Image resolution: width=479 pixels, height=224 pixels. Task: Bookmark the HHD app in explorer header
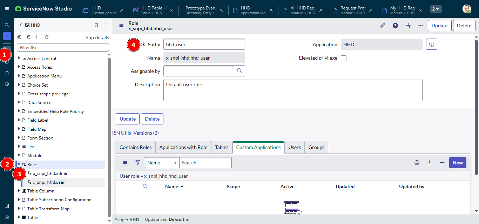96,25
